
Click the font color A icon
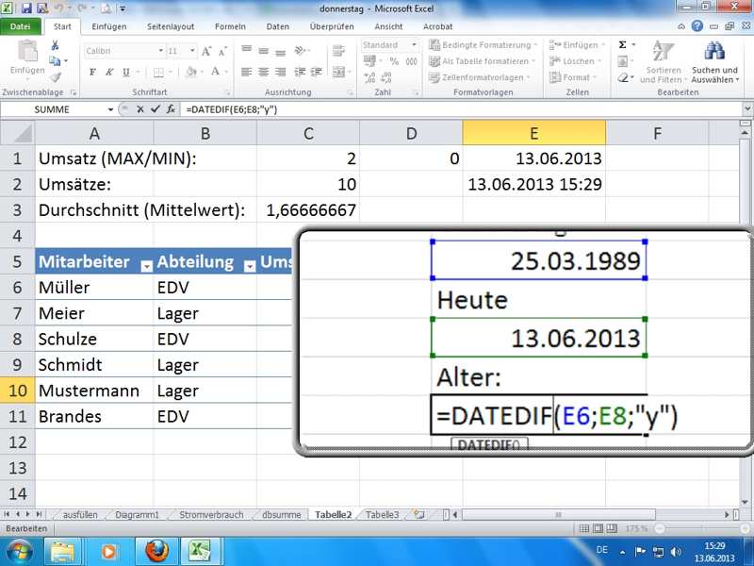[216, 72]
